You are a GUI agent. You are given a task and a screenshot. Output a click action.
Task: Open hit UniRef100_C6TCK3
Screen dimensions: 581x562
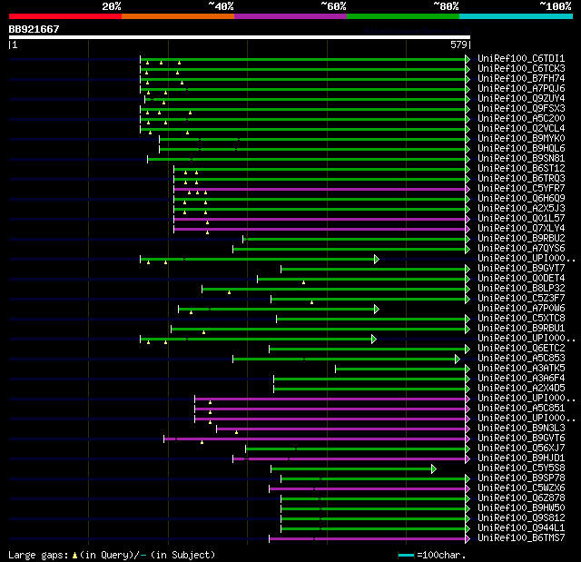(x=521, y=68)
